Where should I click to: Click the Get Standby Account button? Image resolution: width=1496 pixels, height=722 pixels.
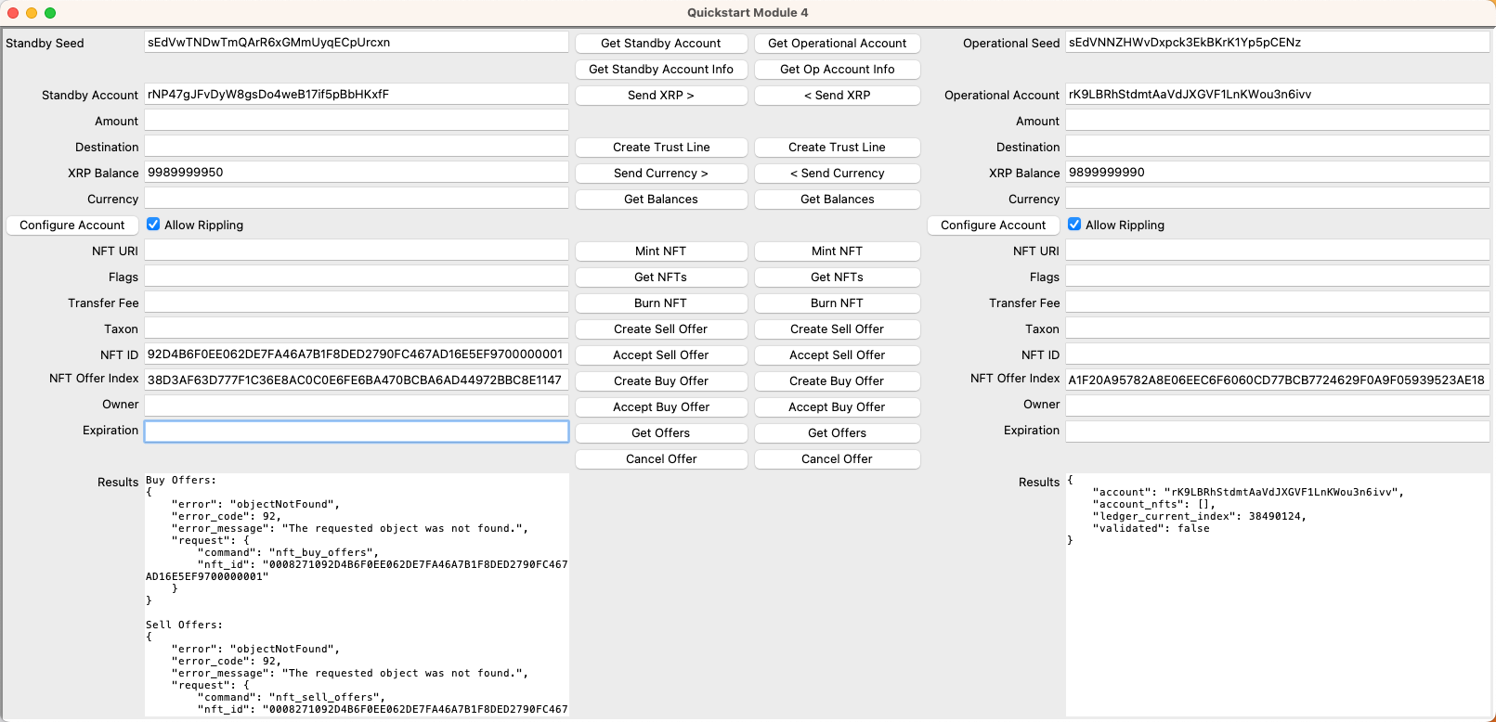pos(660,44)
